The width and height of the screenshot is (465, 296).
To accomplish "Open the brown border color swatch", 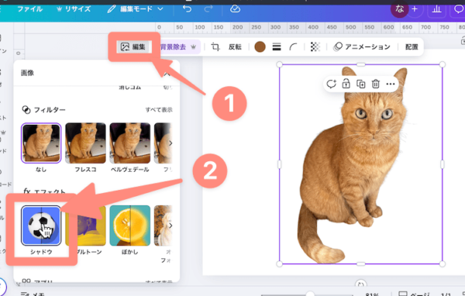I will point(260,46).
